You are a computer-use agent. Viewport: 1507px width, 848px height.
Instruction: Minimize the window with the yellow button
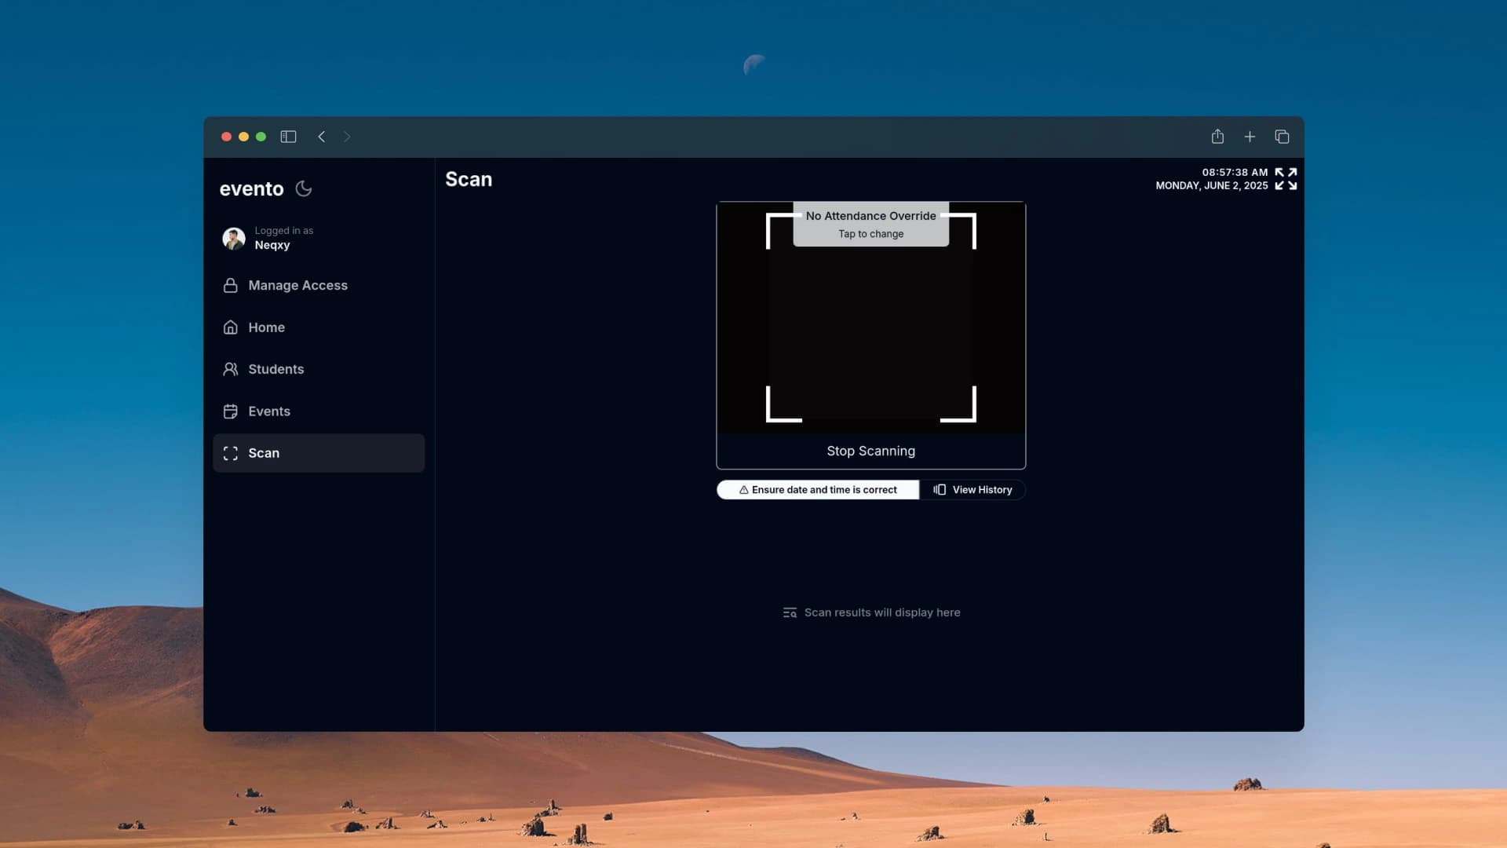point(243,137)
